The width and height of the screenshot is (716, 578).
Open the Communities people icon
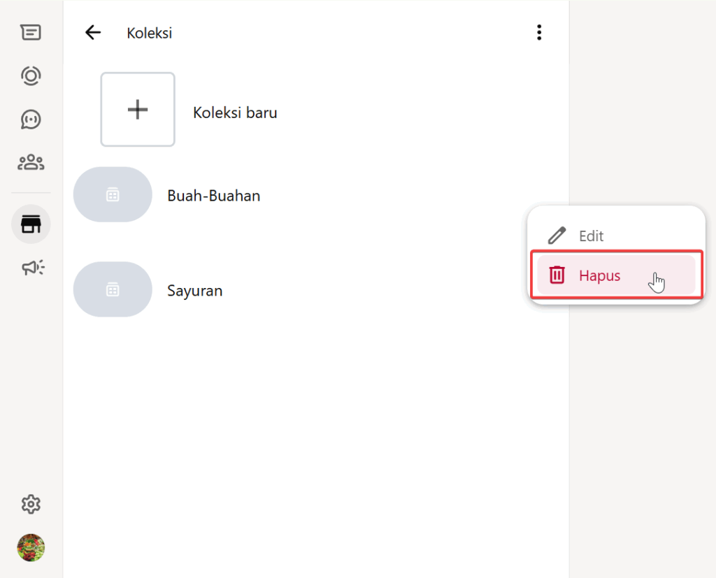31,163
